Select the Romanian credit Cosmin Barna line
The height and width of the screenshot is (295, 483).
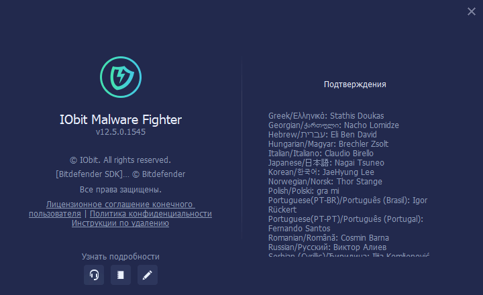(x=328, y=238)
